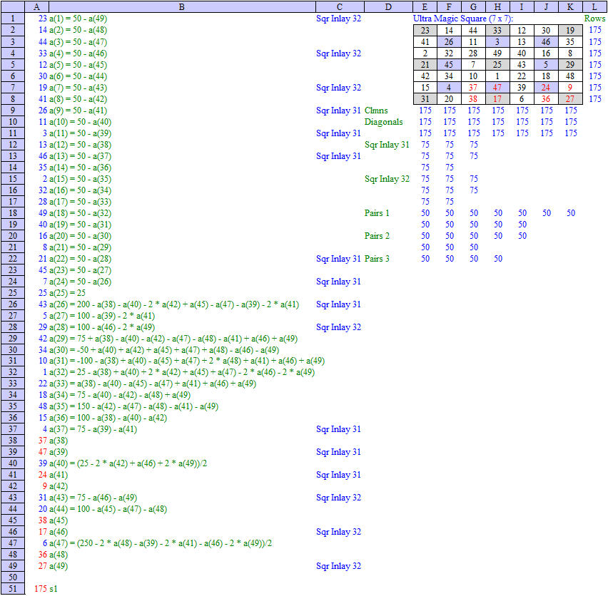608x596 pixels.
Task: Select the standalone 'a(45)' variable cell
Action: click(x=59, y=520)
